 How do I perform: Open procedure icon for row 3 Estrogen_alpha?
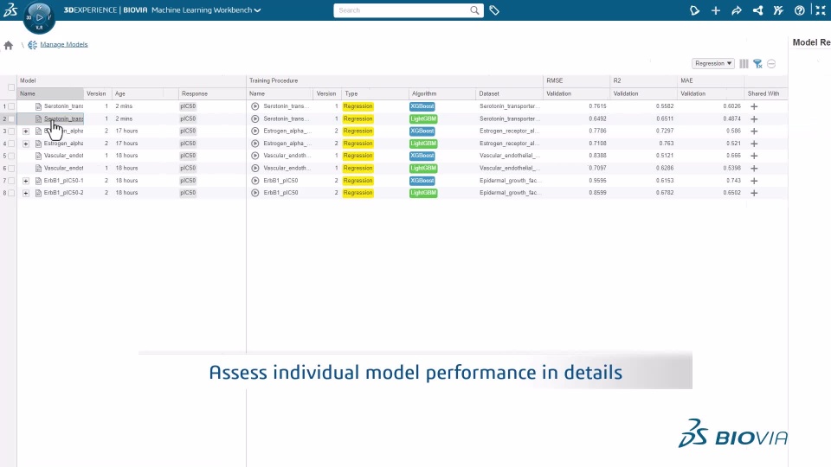pos(254,131)
